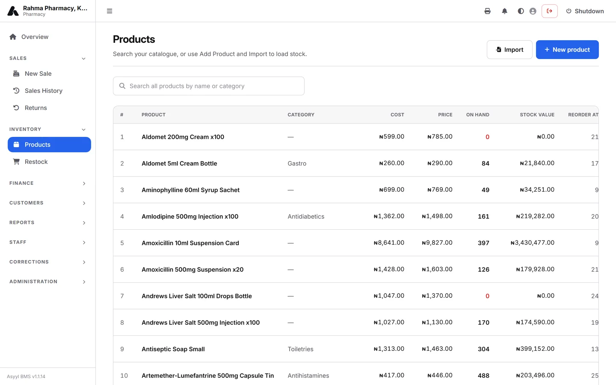Select Antiseptic Soap Small product
Viewport: 616px width, 385px height.
(x=173, y=349)
